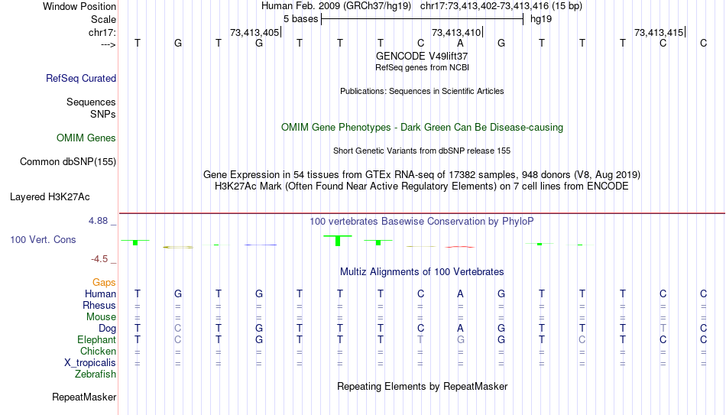Click the A base in the Human row
Screen dimensions: 726x415
click(460, 293)
